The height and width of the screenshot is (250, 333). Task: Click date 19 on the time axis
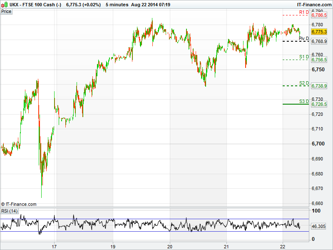click(x=113, y=246)
